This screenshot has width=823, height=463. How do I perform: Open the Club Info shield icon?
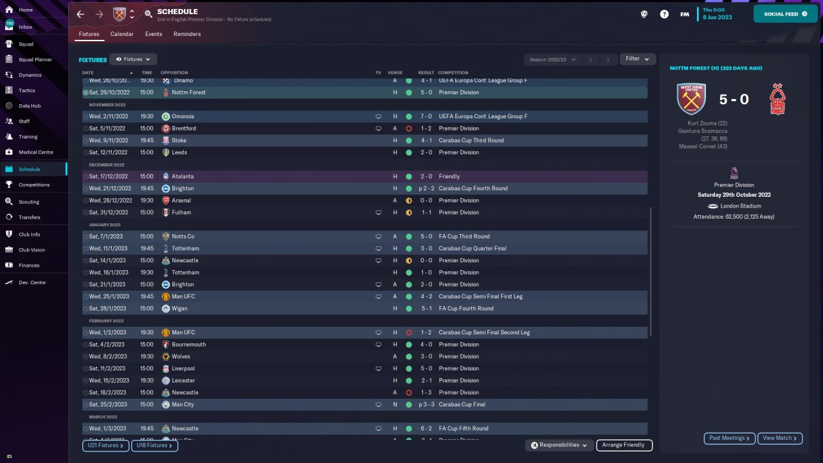point(9,235)
